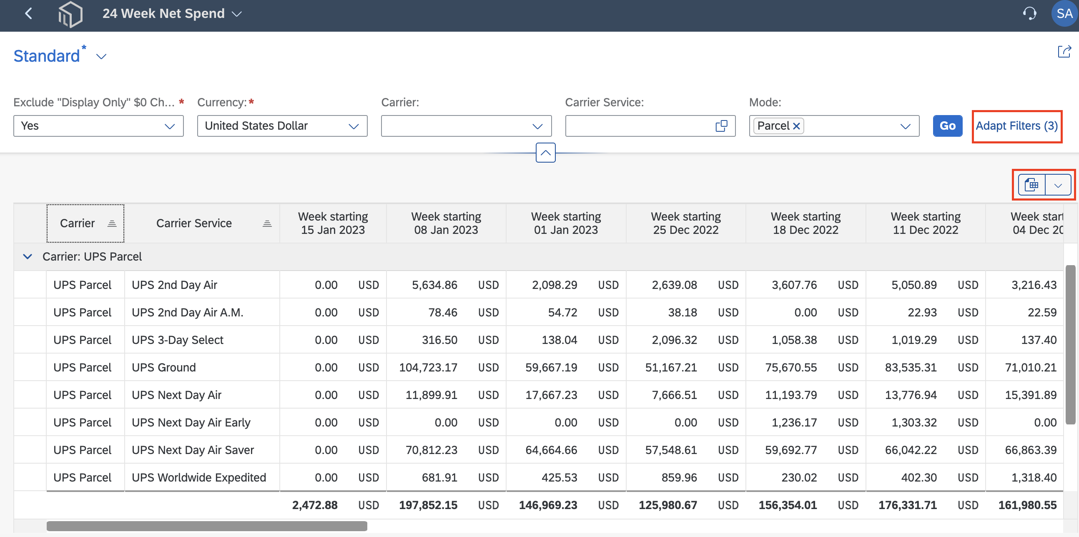Click the UPS Next Day Air cell
The image size is (1079, 537).
[202, 395]
